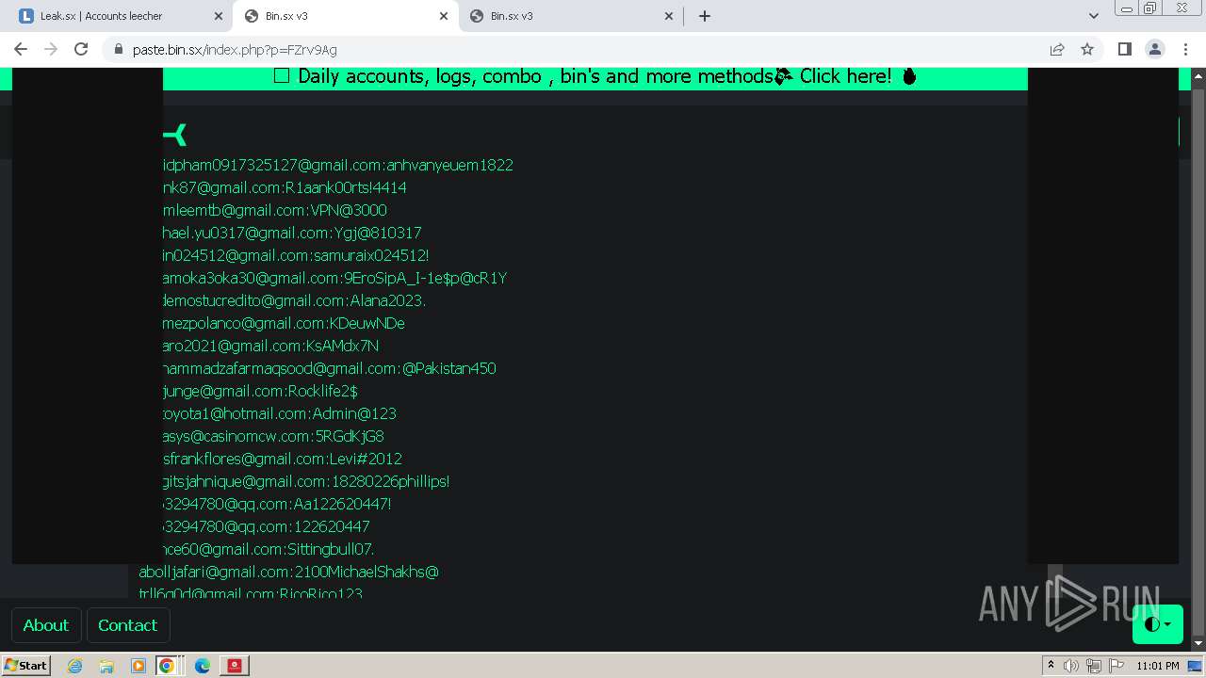
Task: Launch Microsoft Edge from taskbar
Action: 203,666
